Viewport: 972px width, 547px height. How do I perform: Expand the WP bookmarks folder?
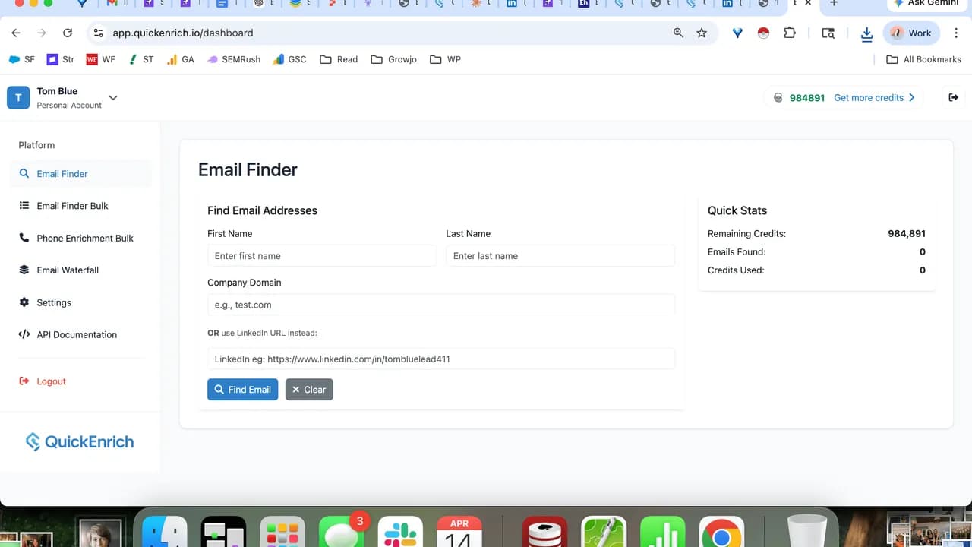(446, 59)
